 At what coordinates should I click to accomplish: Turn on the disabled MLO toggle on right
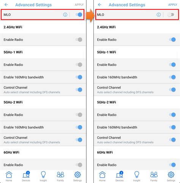coord(171,15)
